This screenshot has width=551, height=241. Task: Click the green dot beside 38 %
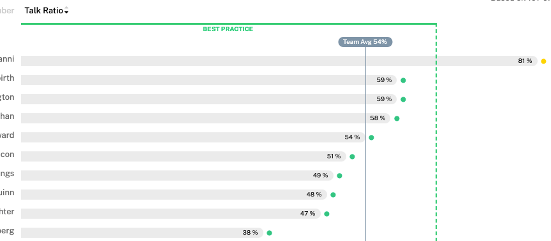click(269, 233)
